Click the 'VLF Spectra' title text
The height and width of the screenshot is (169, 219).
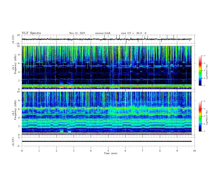tap(31, 33)
